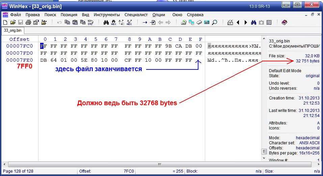Click the black right triangle toolbar button
The width and height of the screenshot is (323, 176).
pyautogui.click(x=246, y=23)
